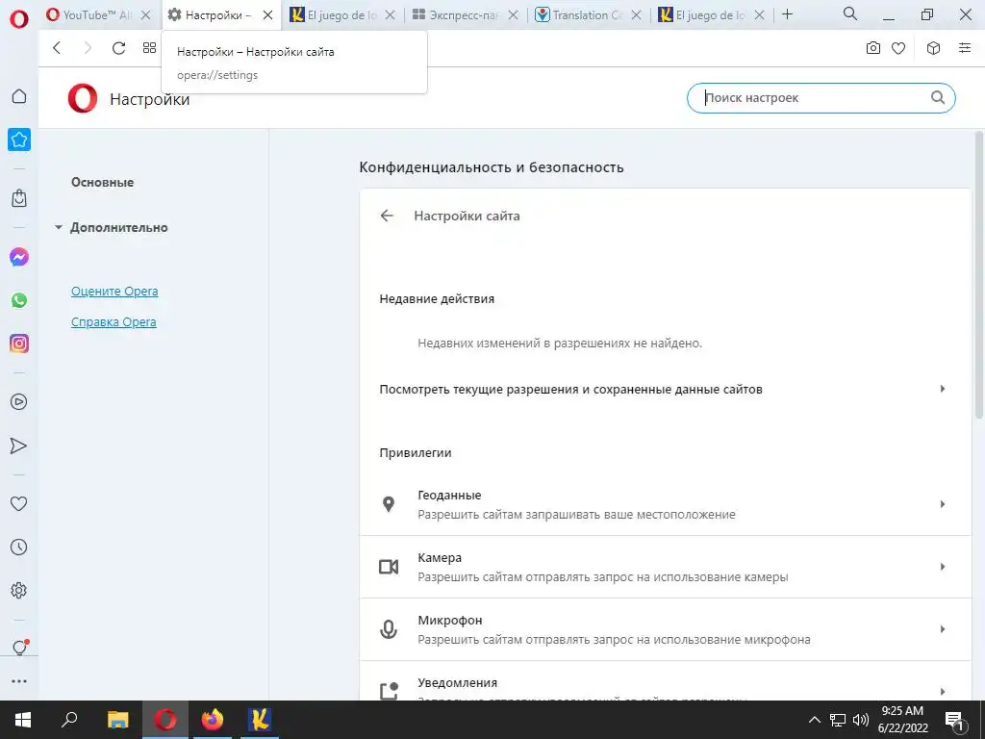Viewport: 985px width, 739px height.
Task: Expand Посмотреть текущие разрешения и сохраненные данные сайтов
Action: coord(666,389)
